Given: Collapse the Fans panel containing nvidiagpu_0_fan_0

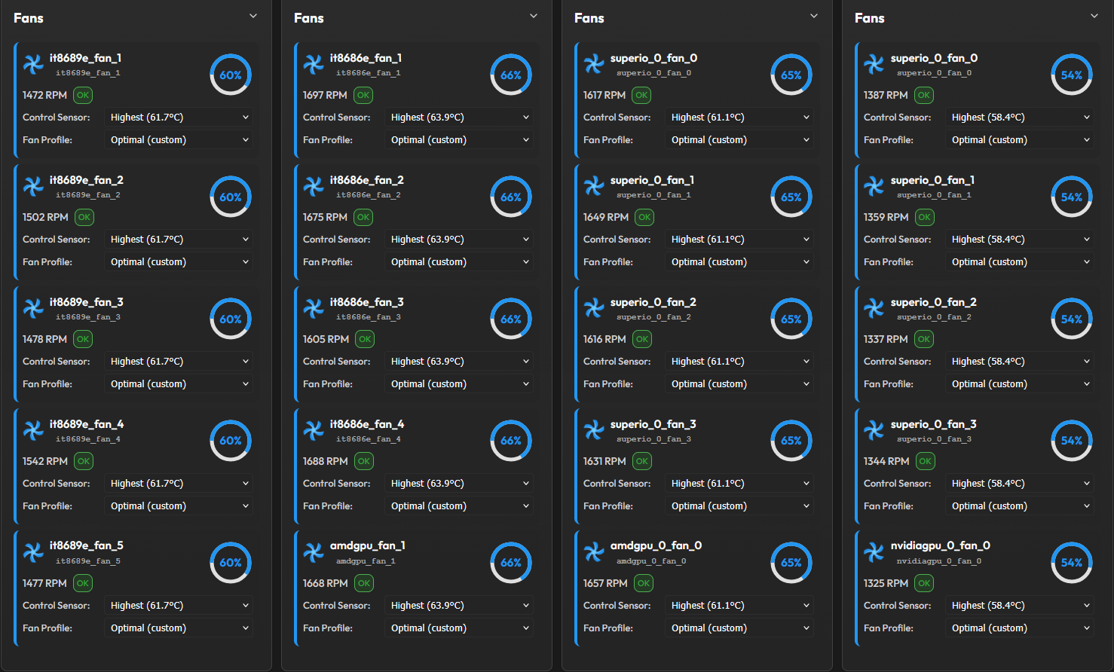Looking at the screenshot, I should pos(1094,16).
